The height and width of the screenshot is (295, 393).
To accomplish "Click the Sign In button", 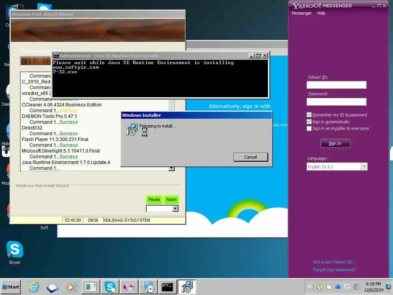I will [335, 144].
